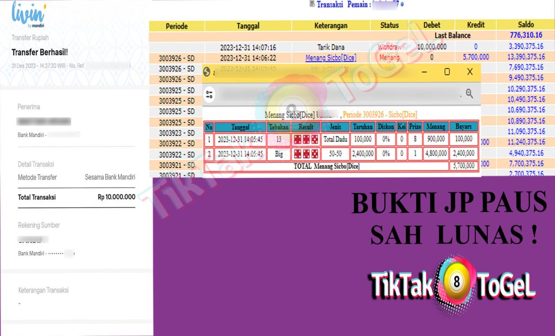Click the guess value 13 in the popup

click(279, 140)
